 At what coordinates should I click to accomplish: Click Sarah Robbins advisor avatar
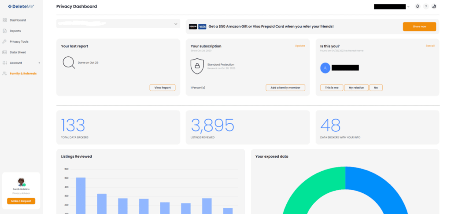click(x=21, y=182)
